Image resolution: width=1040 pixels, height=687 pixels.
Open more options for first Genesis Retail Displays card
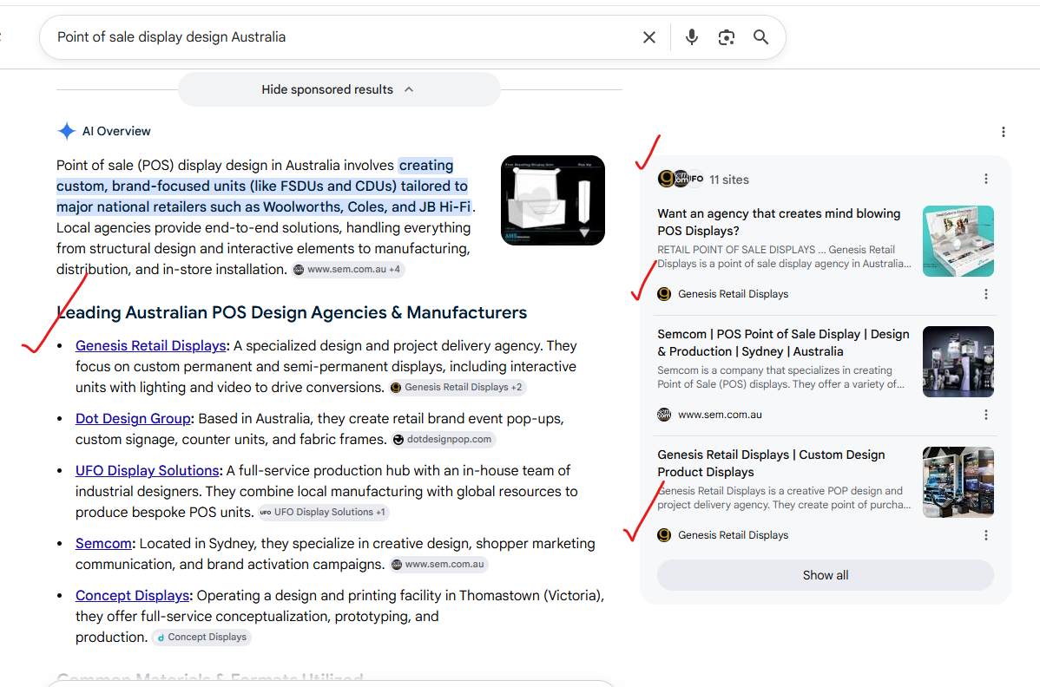click(985, 294)
